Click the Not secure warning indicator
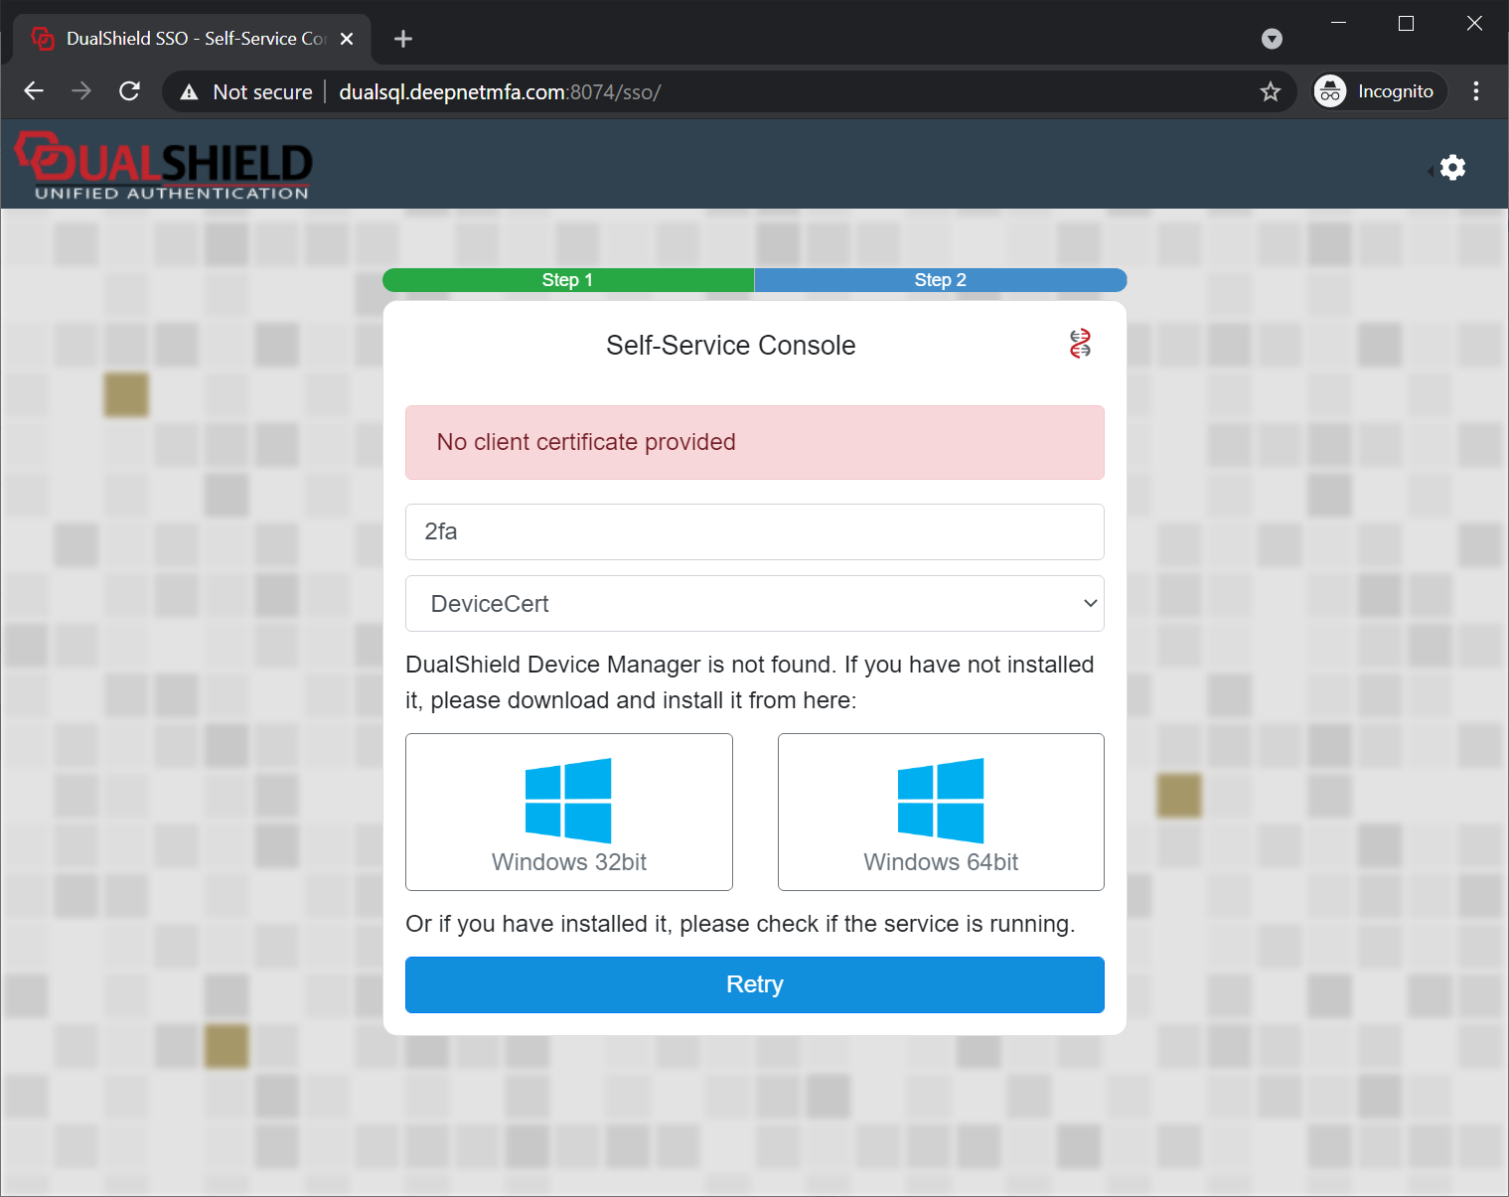Screen dimensions: 1509x1197 click(245, 92)
